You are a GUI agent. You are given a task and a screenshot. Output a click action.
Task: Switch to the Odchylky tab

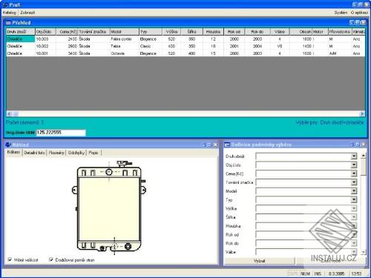coord(76,153)
